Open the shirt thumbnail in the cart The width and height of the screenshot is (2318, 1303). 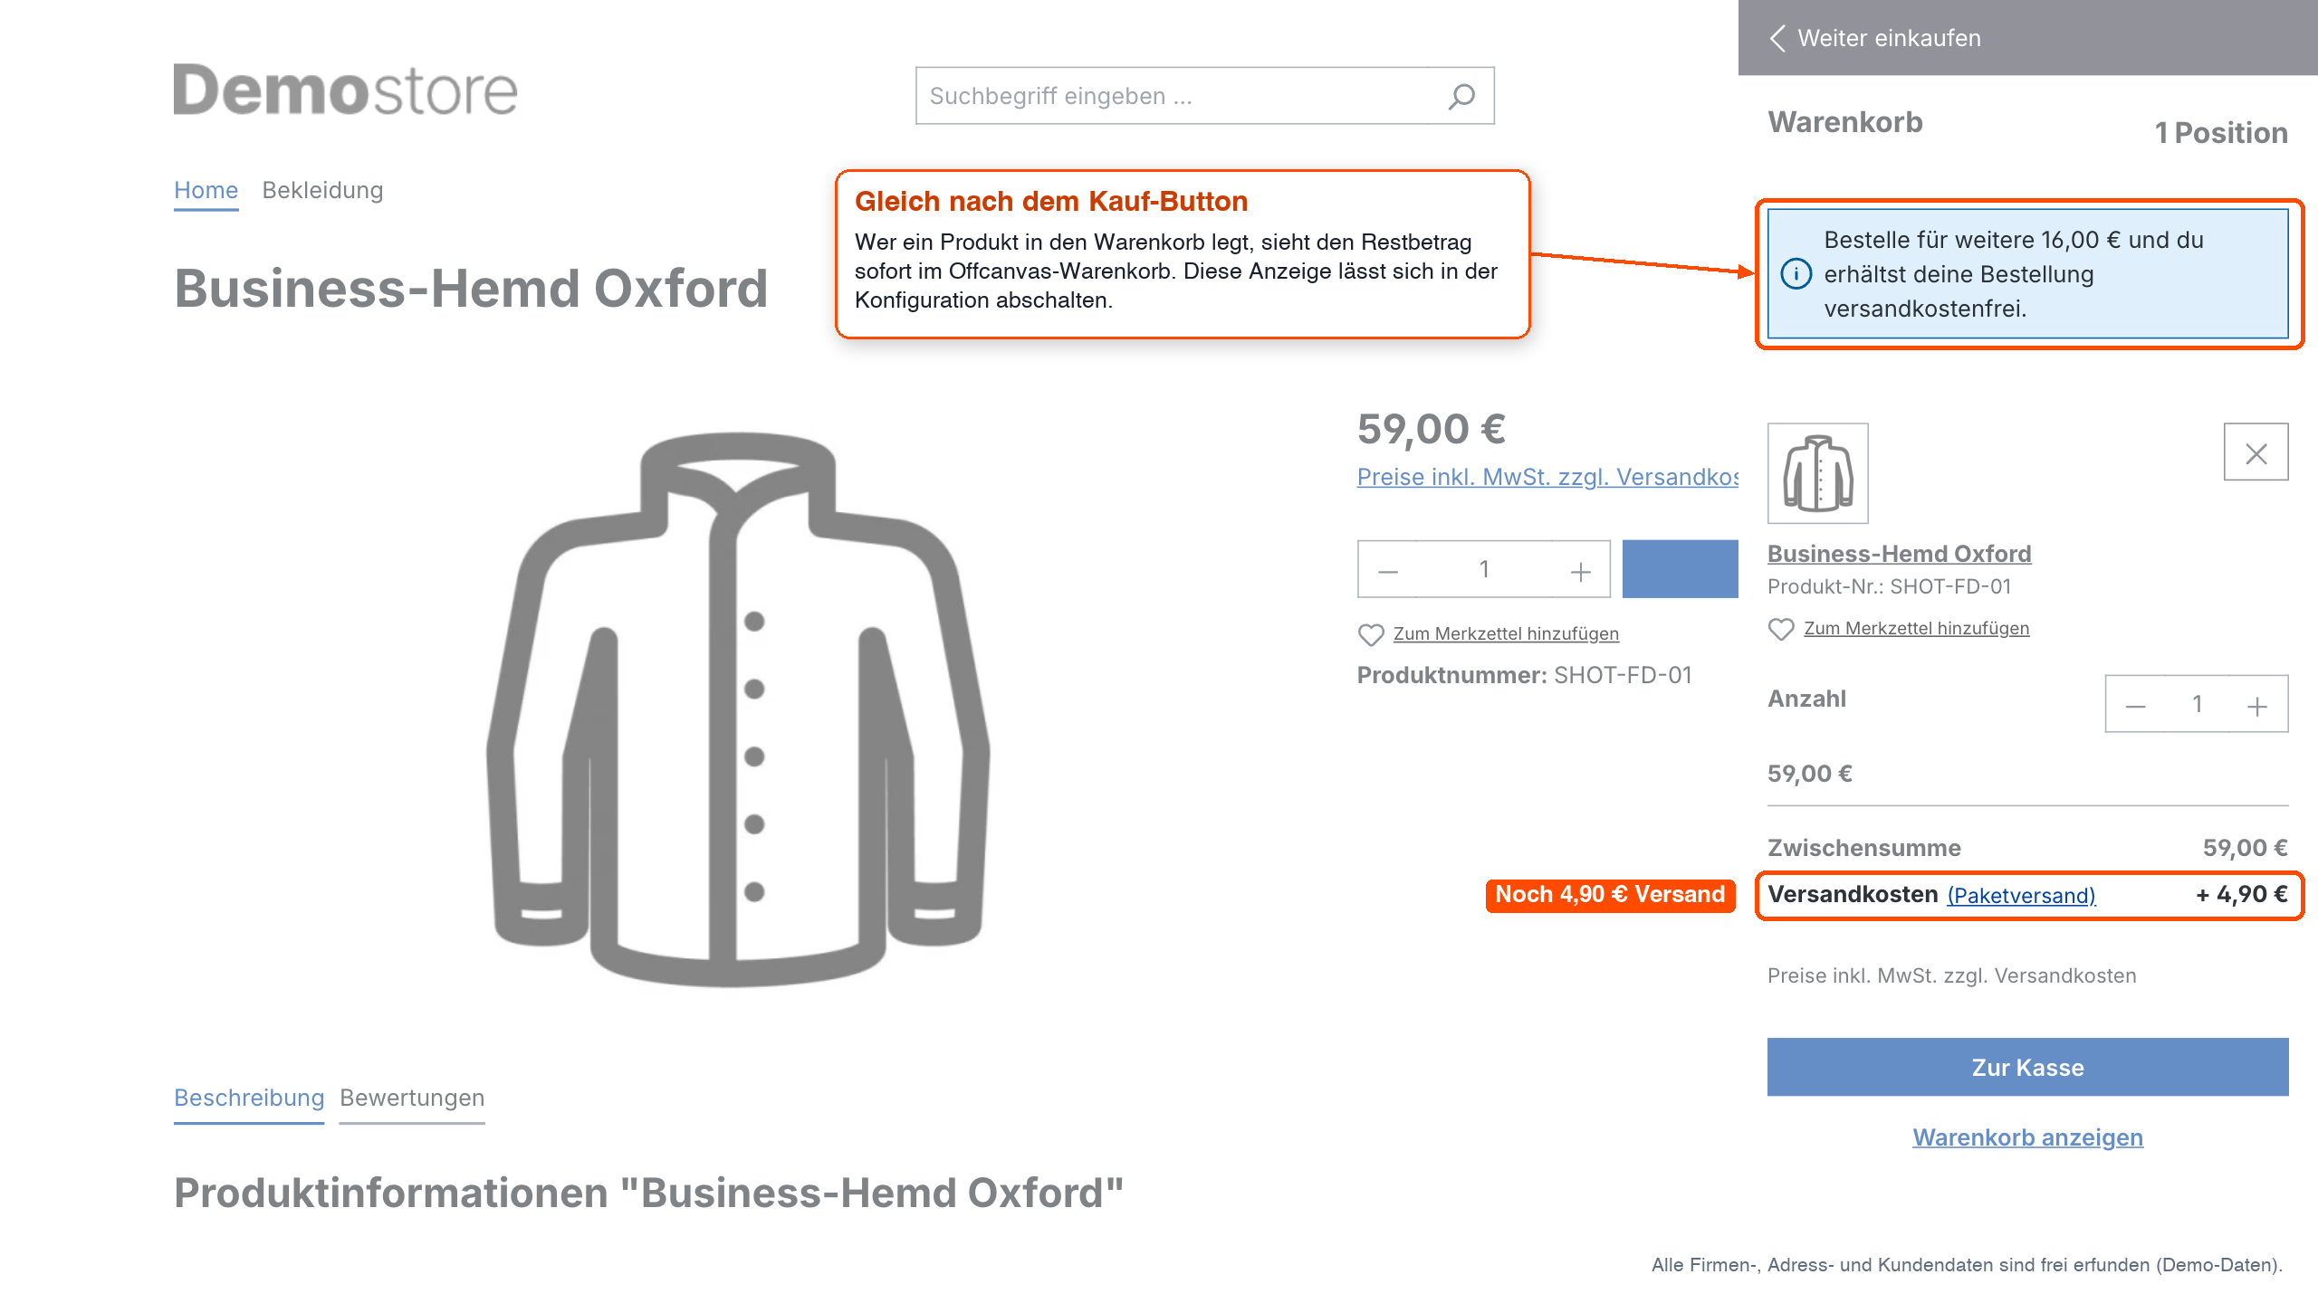pos(1818,473)
